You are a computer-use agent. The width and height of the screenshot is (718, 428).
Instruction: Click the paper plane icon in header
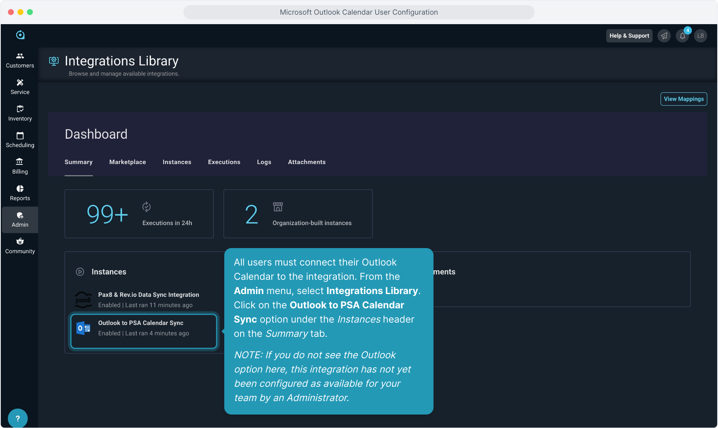click(664, 36)
